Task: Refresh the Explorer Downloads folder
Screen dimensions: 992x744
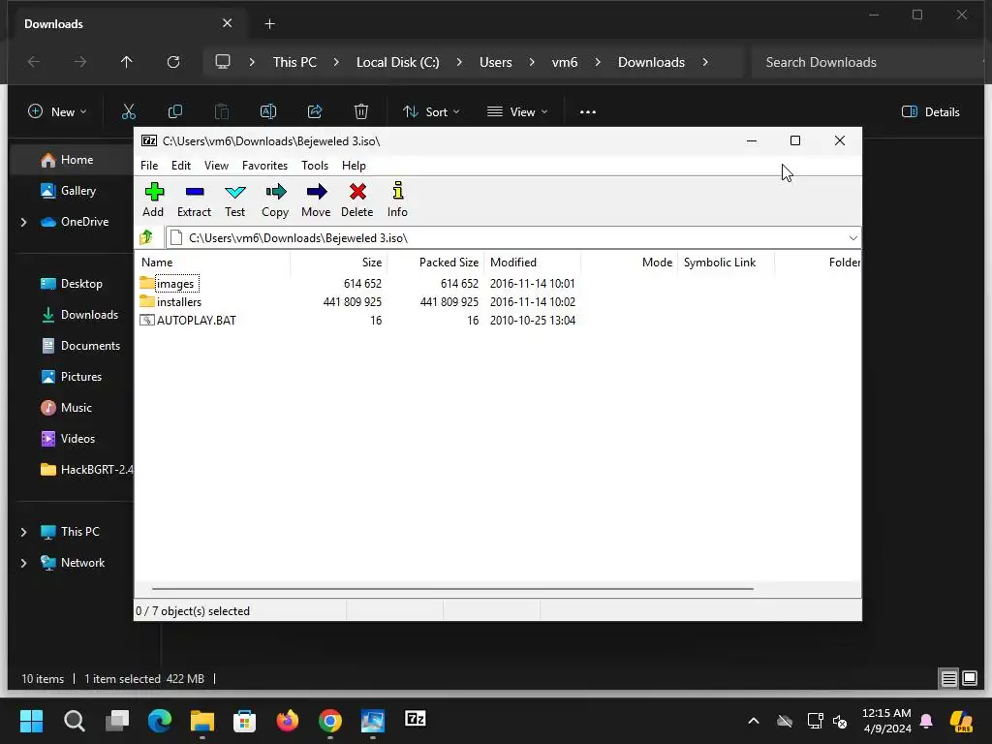Action: (x=172, y=62)
